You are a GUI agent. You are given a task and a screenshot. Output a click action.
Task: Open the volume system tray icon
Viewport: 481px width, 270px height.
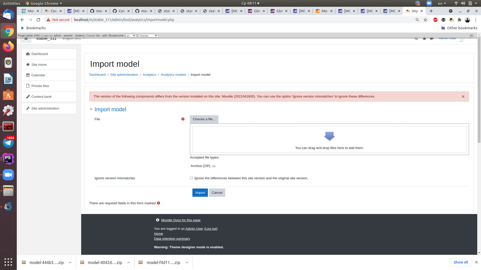(463, 3)
